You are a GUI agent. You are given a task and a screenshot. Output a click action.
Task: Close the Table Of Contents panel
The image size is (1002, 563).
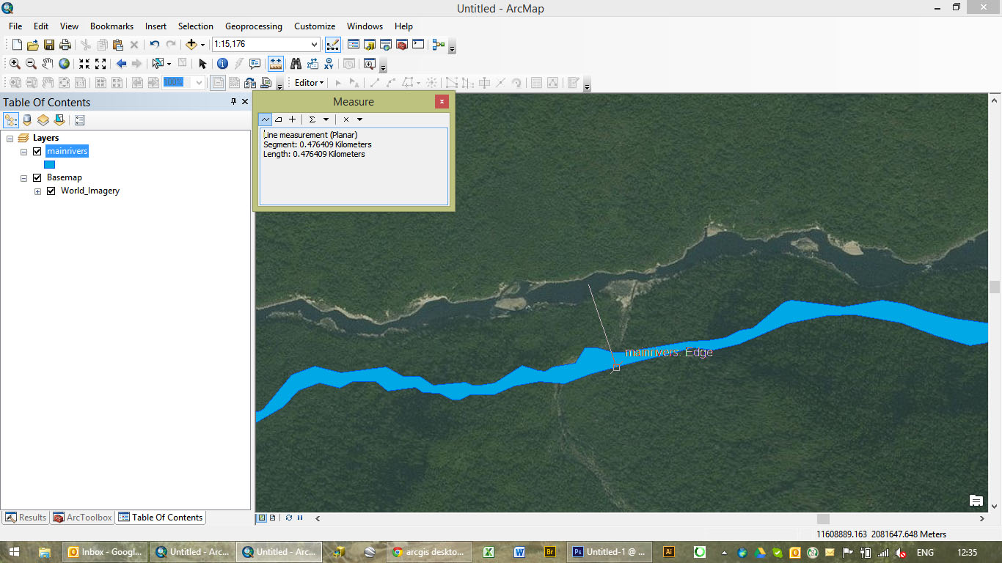click(245, 102)
